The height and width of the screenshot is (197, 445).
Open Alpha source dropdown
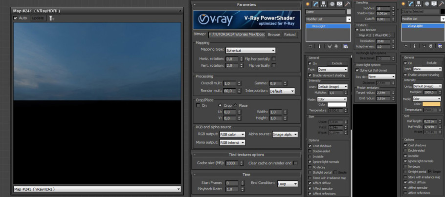(285, 135)
